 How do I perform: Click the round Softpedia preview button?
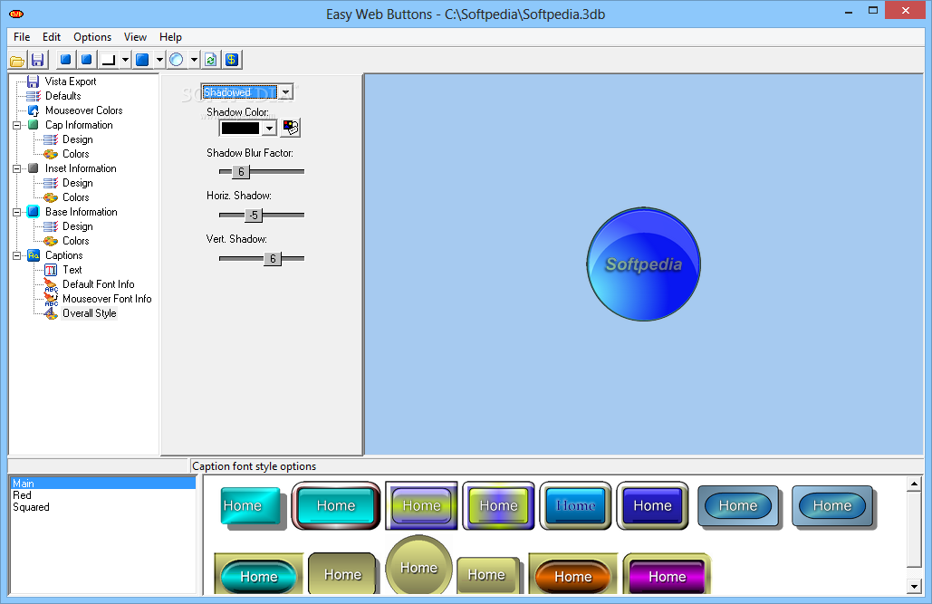[644, 264]
